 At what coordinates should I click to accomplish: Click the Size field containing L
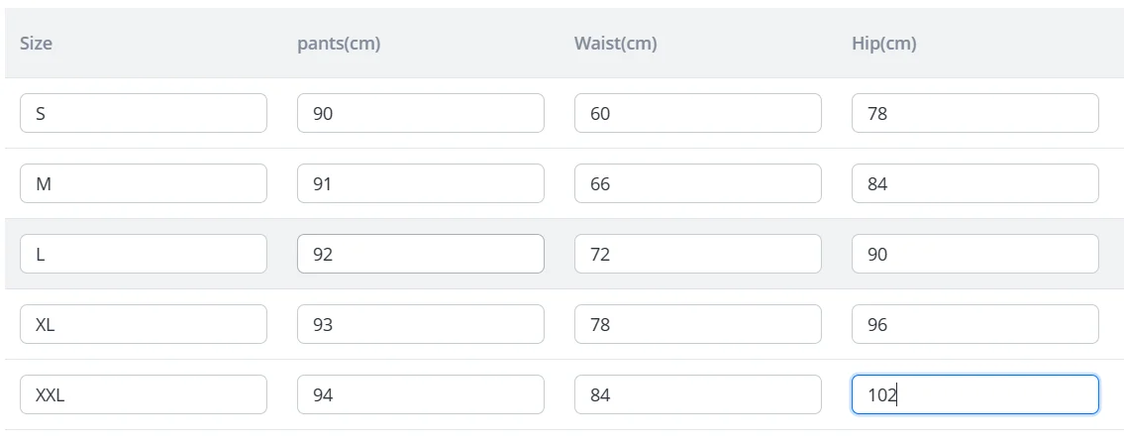(143, 254)
